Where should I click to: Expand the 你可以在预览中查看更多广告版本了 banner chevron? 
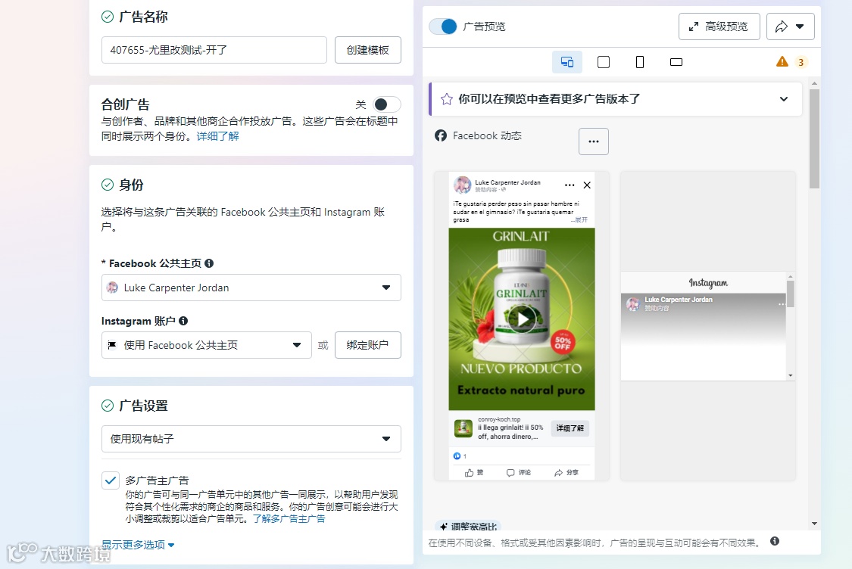[784, 99]
